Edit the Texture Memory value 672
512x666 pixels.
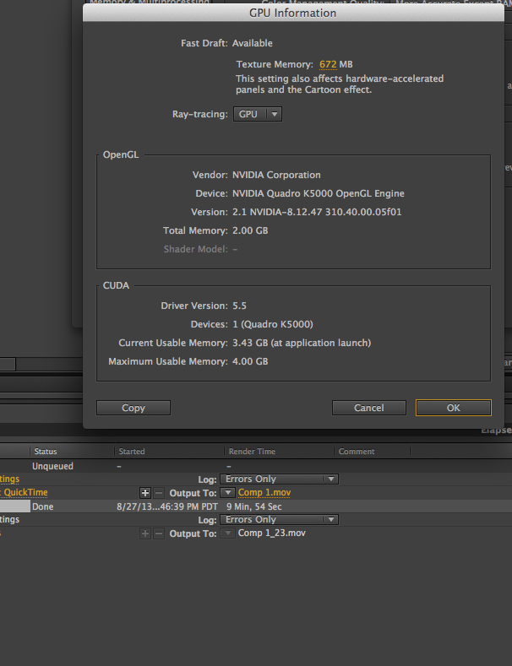point(328,64)
